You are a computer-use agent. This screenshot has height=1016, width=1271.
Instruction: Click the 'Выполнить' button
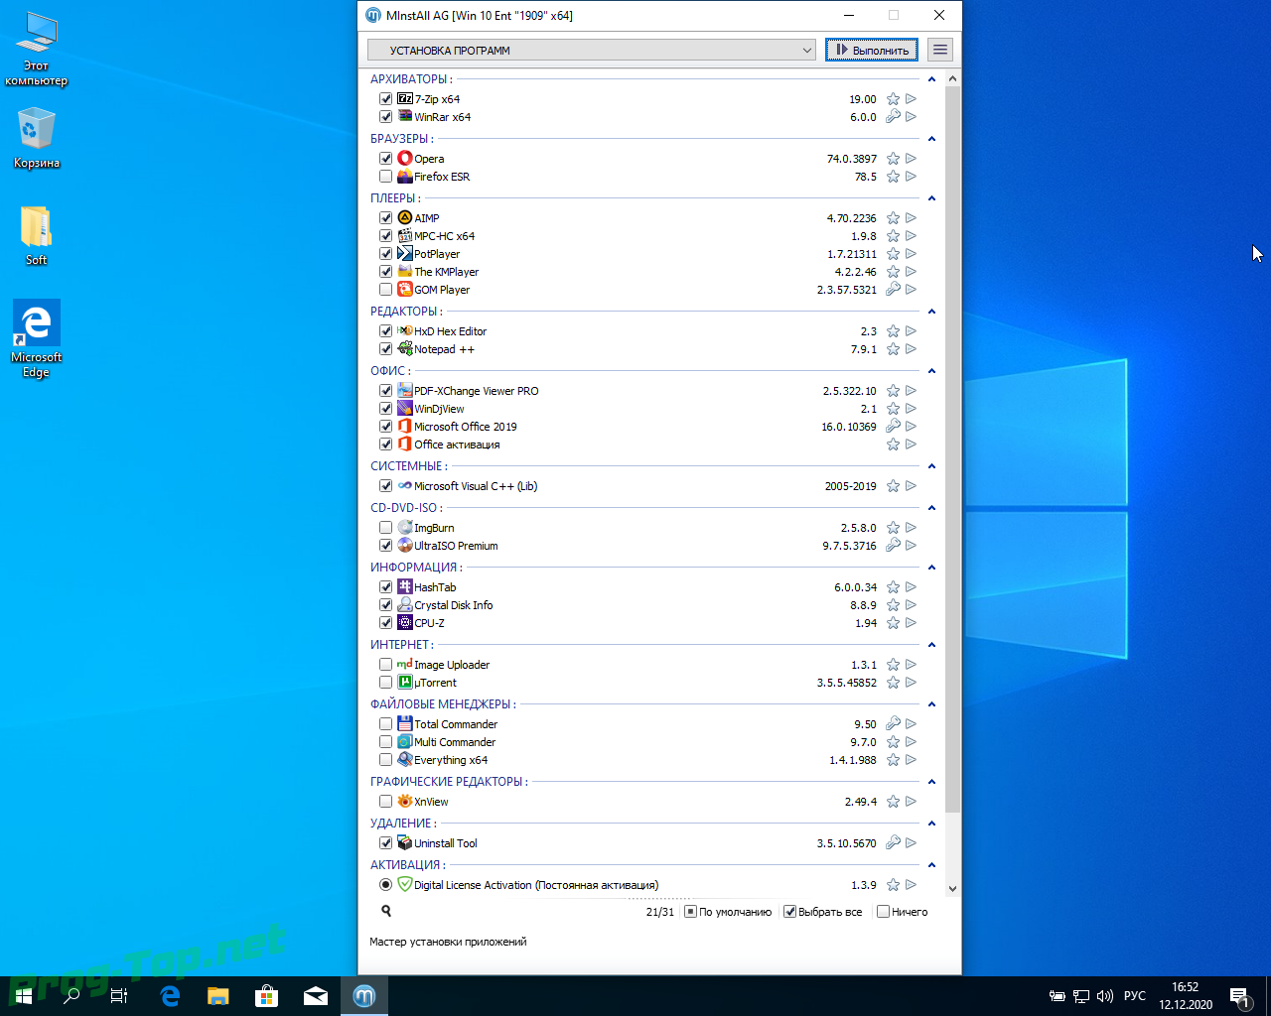[x=872, y=50]
